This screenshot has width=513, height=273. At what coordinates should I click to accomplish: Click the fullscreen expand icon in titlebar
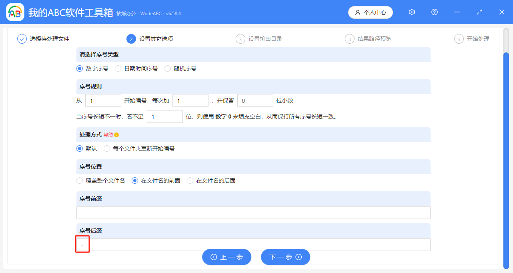479,12
